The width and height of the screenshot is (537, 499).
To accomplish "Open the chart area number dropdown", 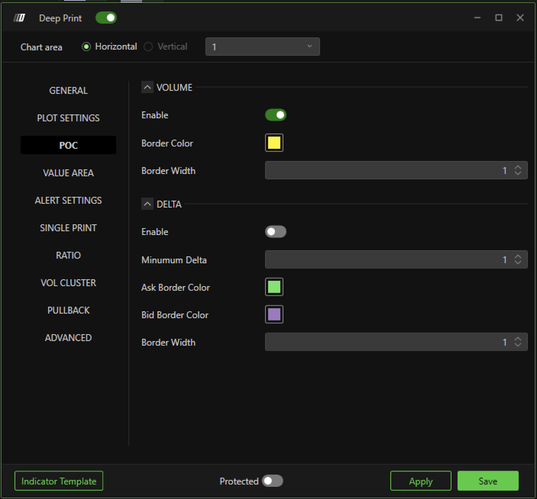I will point(262,47).
